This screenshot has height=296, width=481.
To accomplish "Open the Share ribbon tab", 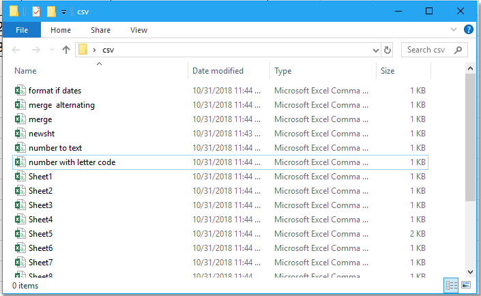I will coord(101,30).
